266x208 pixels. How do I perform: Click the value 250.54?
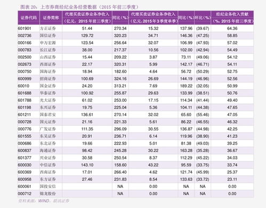coord(120,157)
